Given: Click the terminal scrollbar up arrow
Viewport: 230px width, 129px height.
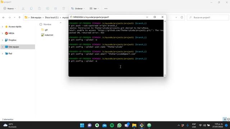Looking at the screenshot, I should click(165, 21).
